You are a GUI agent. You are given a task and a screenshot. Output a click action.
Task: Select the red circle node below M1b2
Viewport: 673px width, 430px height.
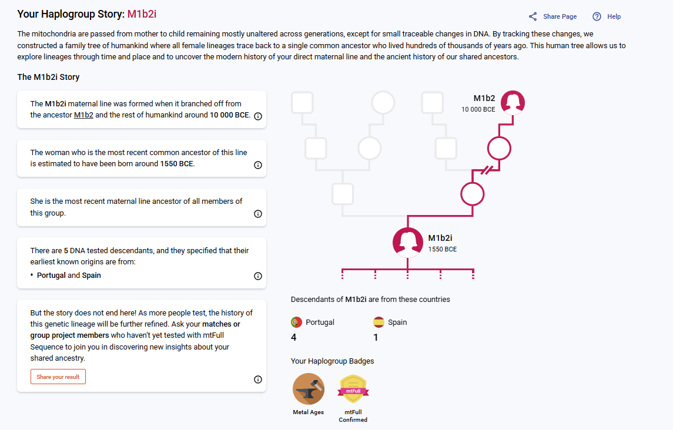(x=499, y=149)
